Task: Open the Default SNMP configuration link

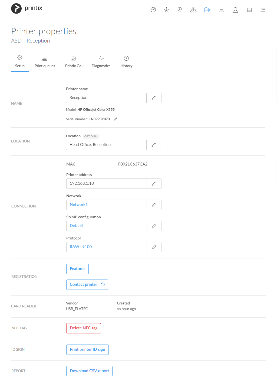Action: pyautogui.click(x=76, y=226)
